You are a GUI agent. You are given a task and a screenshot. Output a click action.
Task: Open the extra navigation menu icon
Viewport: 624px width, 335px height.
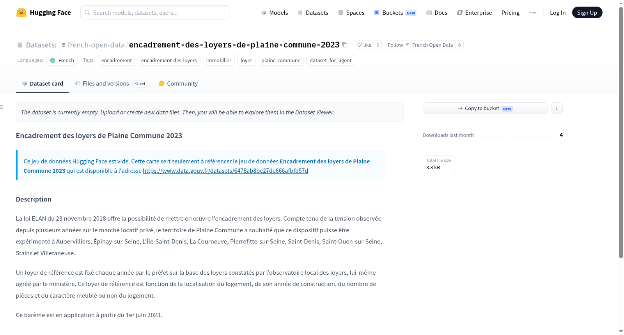click(x=532, y=12)
